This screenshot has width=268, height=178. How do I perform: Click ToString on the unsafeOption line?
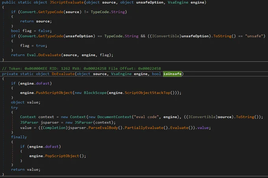click(x=222, y=36)
